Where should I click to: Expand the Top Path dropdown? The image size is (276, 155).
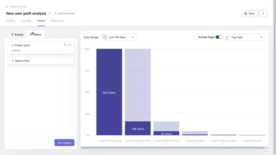click(x=244, y=37)
